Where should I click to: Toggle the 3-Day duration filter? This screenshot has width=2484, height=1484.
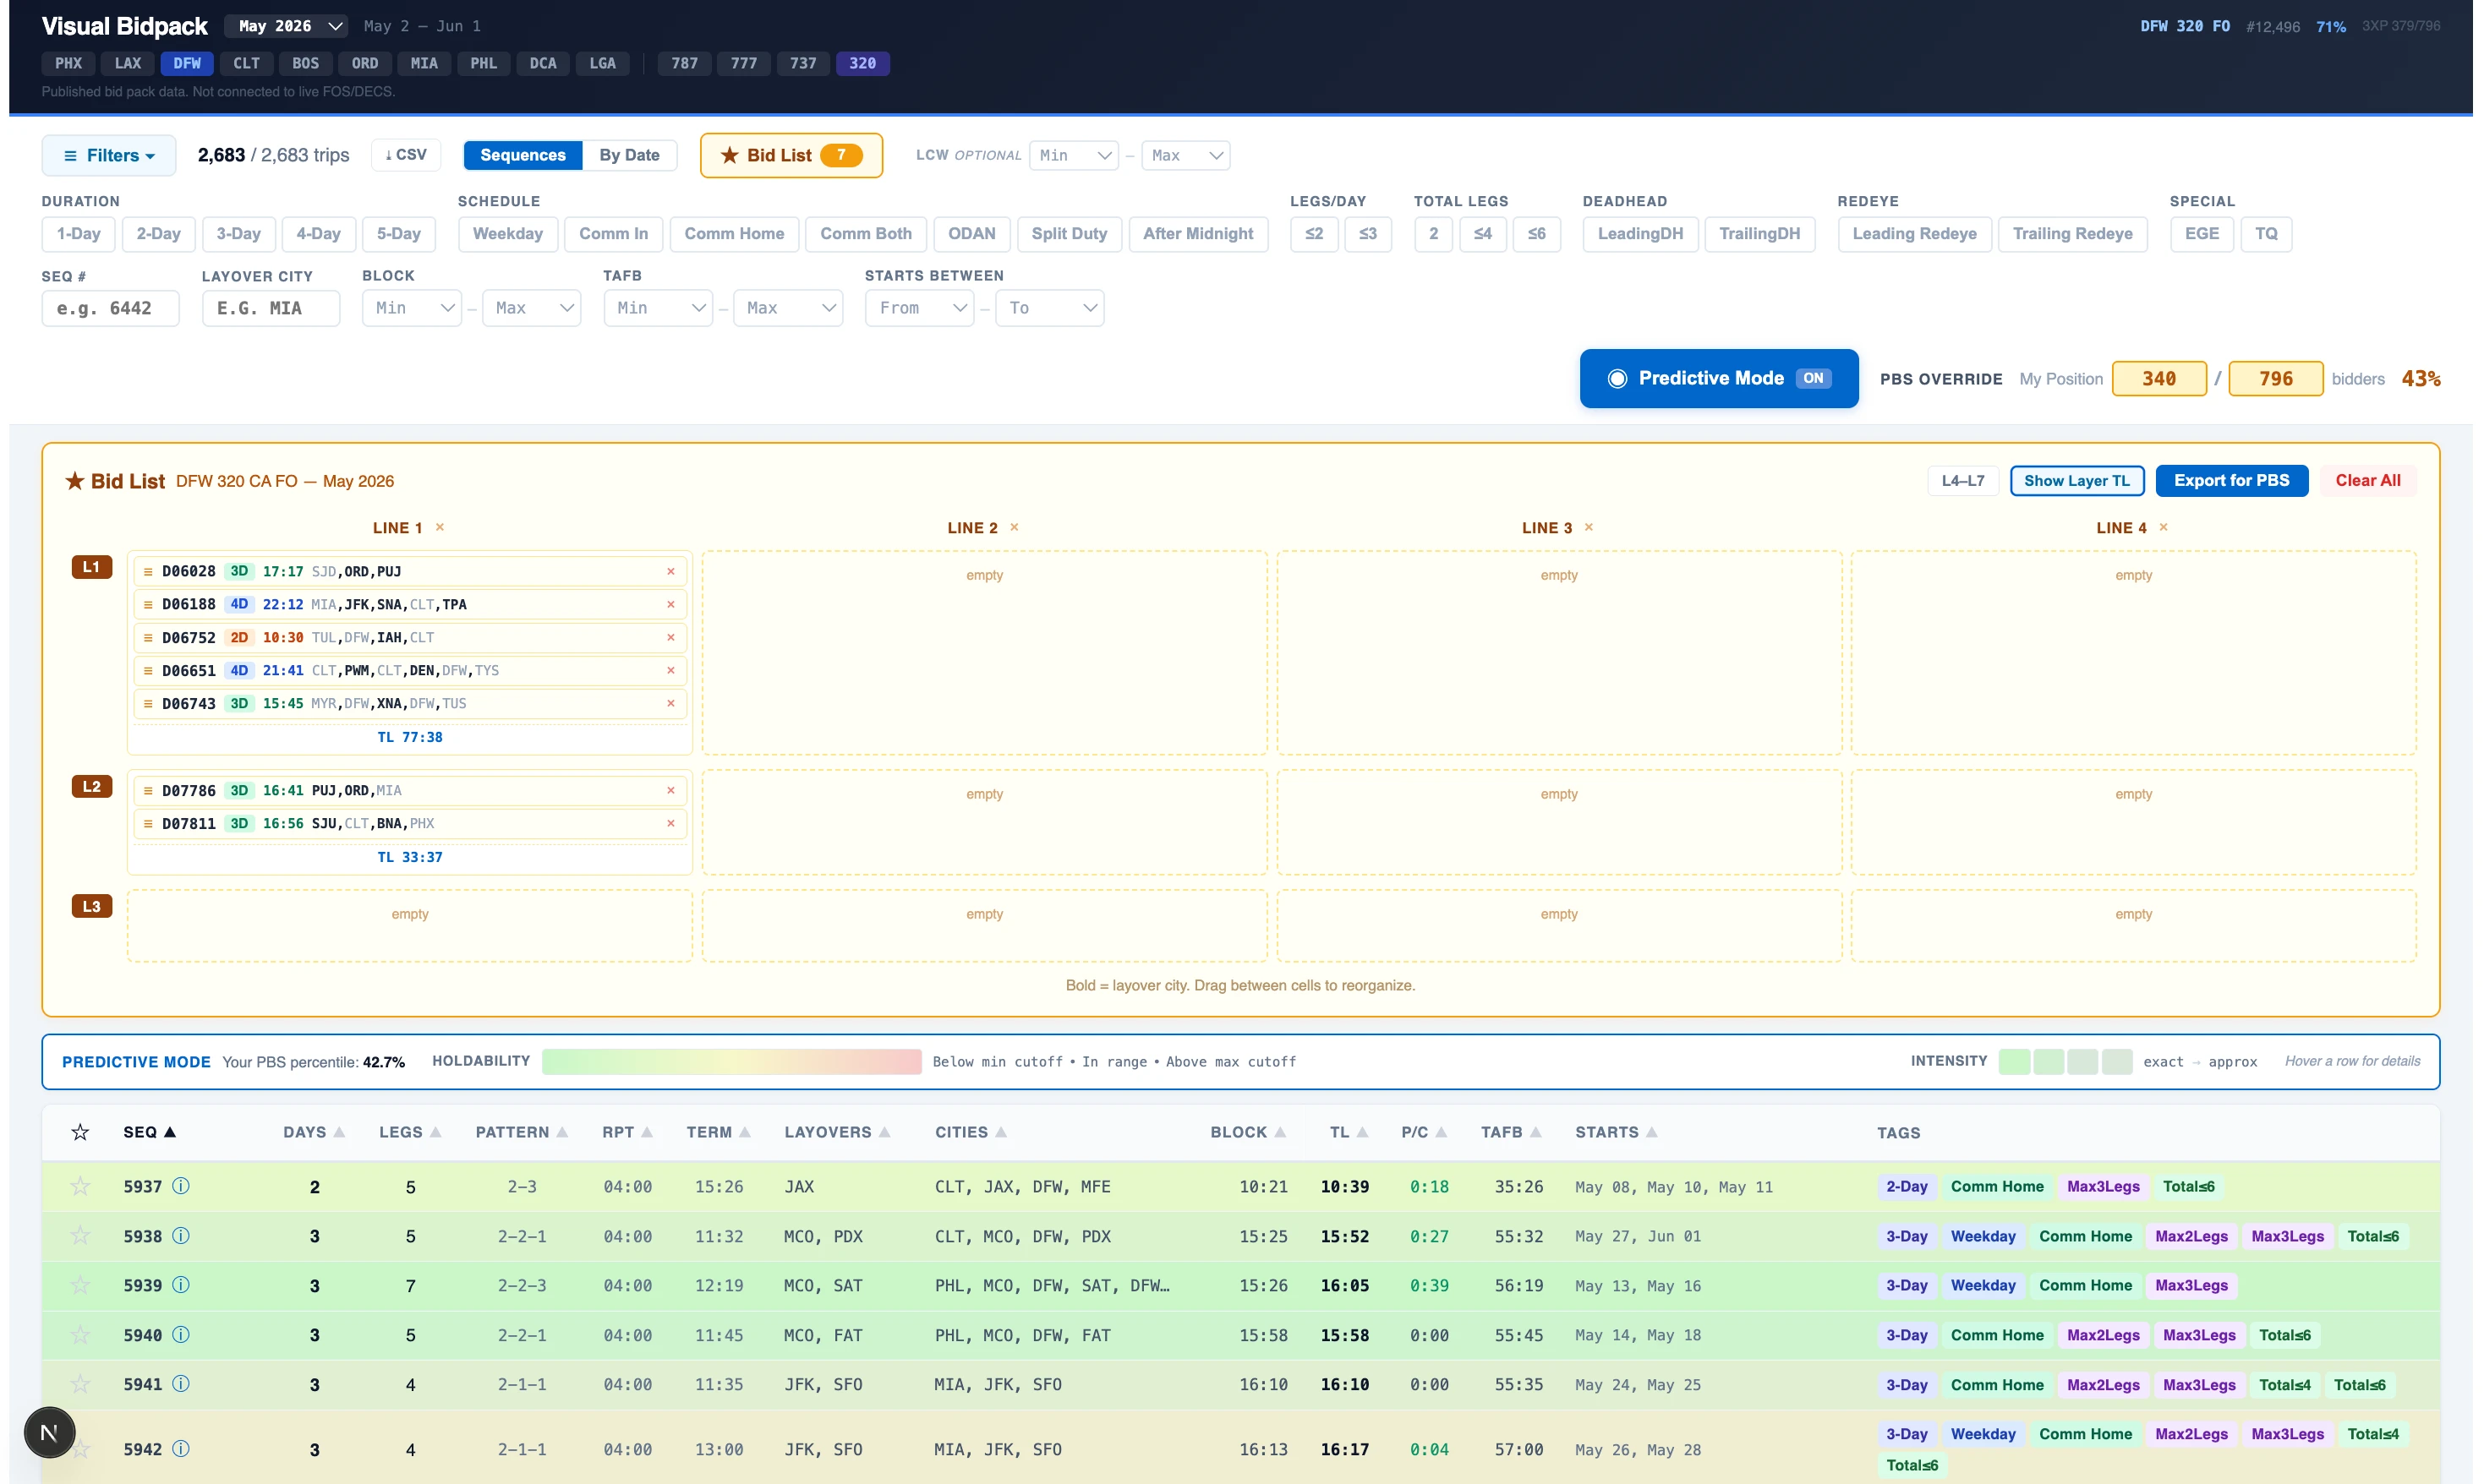coord(238,234)
